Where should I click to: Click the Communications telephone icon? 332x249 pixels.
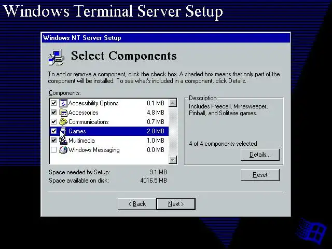tap(63, 122)
